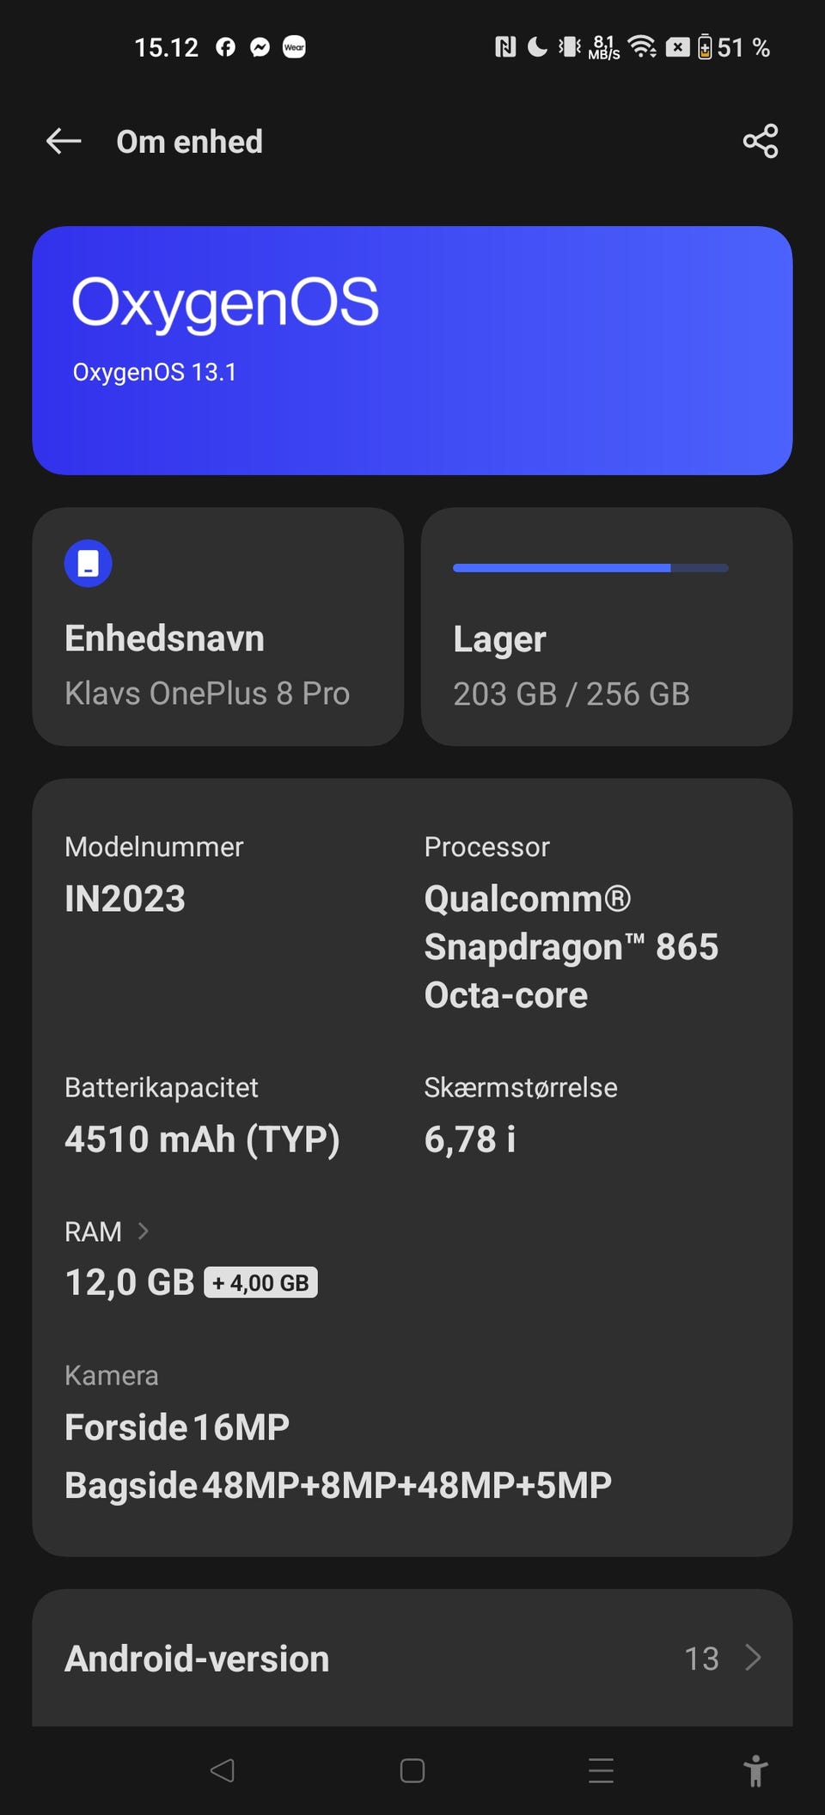Tap the Modelnummer IN2023 value
825x1815 pixels.
pyautogui.click(x=125, y=899)
